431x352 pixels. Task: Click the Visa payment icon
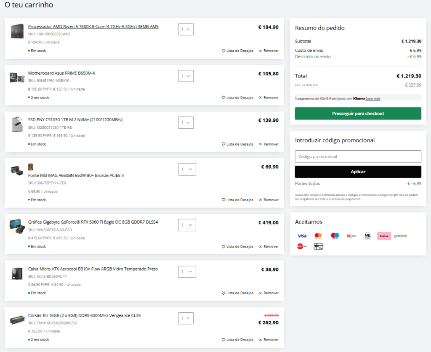click(x=302, y=236)
